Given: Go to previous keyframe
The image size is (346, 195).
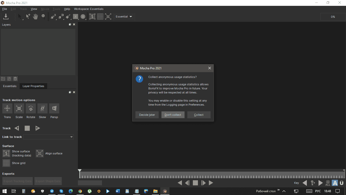Looking at the screenshot, I should 305,183.
